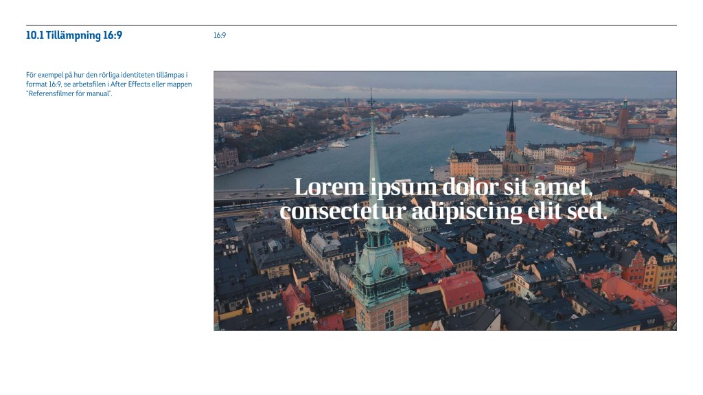Select the quoted text "Referensfilmer för manual"
This screenshot has width=703, height=395.
pyautogui.click(x=69, y=93)
